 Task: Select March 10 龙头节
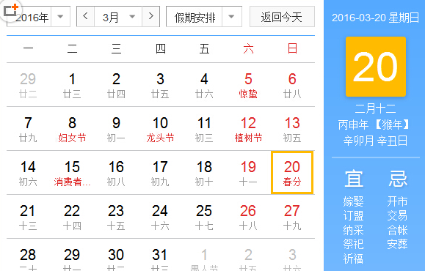(x=160, y=130)
